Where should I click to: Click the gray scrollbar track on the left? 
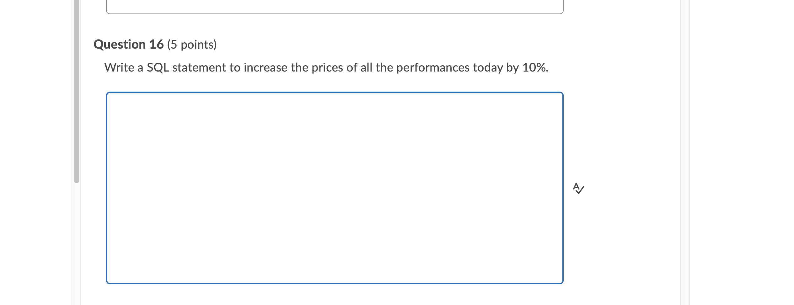pos(76,94)
